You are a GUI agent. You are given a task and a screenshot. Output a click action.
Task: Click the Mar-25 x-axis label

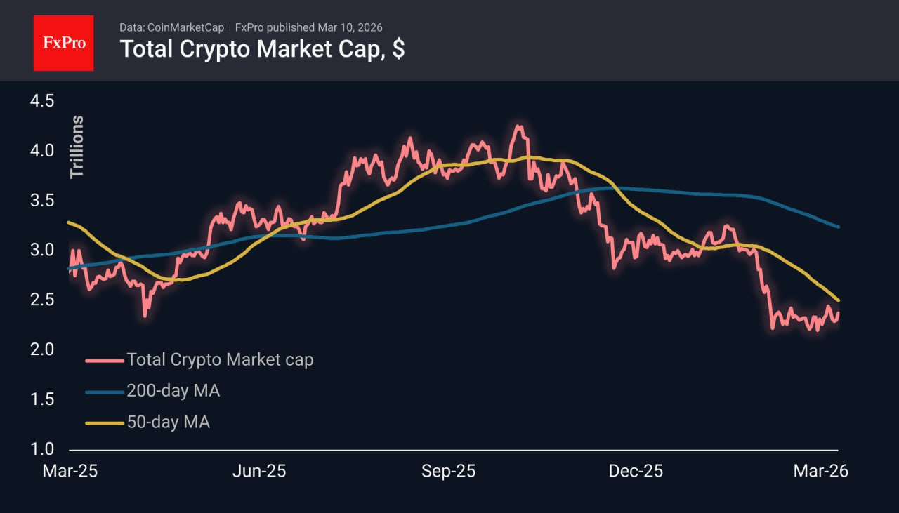click(70, 472)
